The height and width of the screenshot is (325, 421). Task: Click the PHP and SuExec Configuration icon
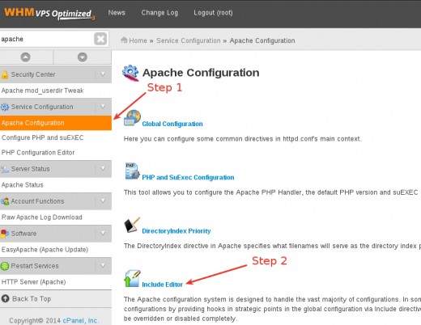point(132,171)
